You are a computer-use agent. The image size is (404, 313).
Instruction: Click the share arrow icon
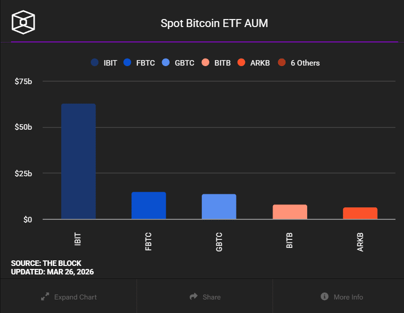click(194, 296)
